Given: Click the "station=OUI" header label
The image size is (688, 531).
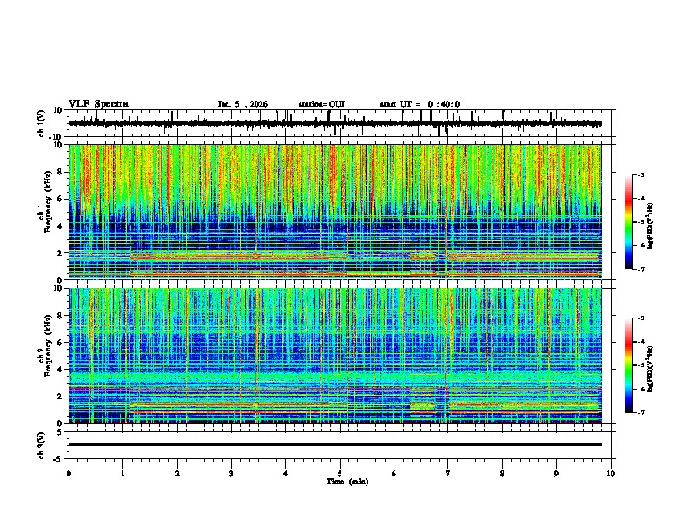Looking at the screenshot, I should (321, 104).
